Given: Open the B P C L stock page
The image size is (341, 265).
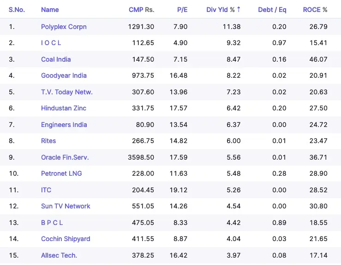Looking at the screenshot, I should [52, 223].
